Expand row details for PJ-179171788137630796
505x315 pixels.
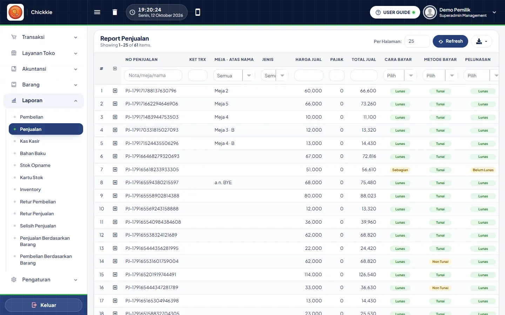[x=115, y=91]
